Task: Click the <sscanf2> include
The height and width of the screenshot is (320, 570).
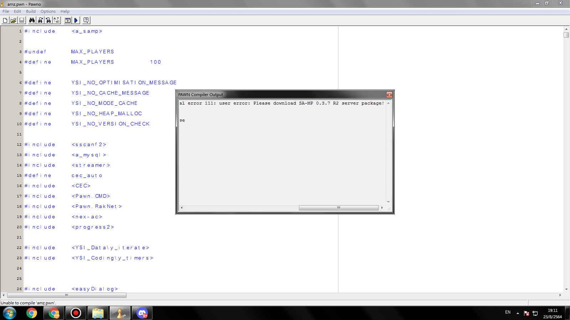Action: click(89, 144)
